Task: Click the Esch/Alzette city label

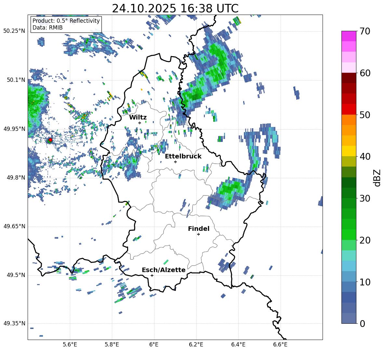Action: (x=164, y=270)
